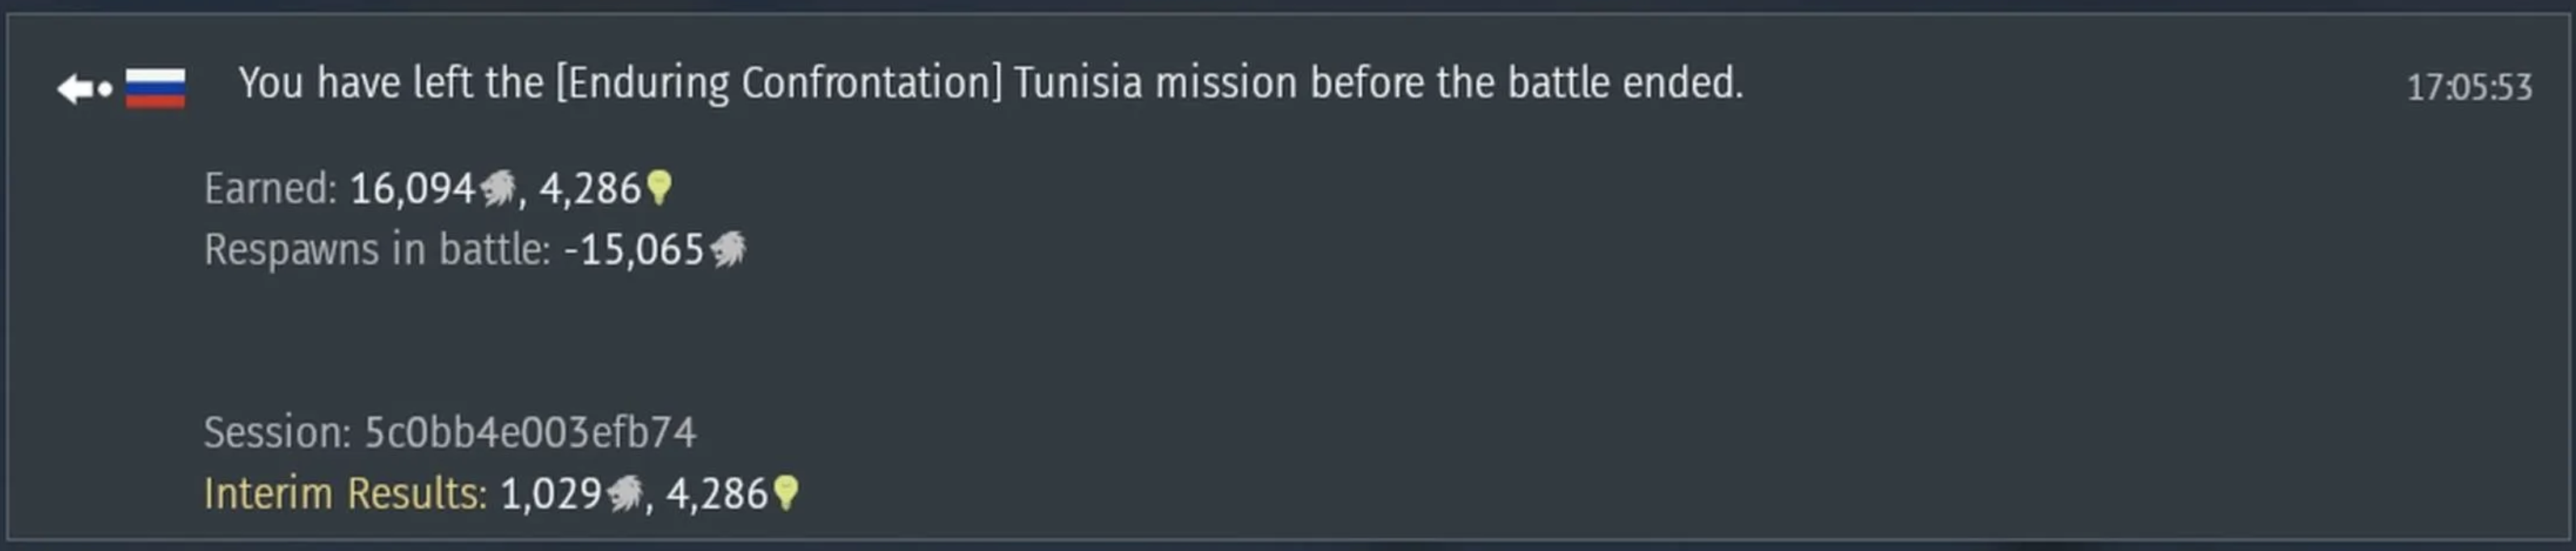This screenshot has height=551, width=2576.
Task: Select the session ID 5c0bb4e003efb74
Action: [x=529, y=432]
